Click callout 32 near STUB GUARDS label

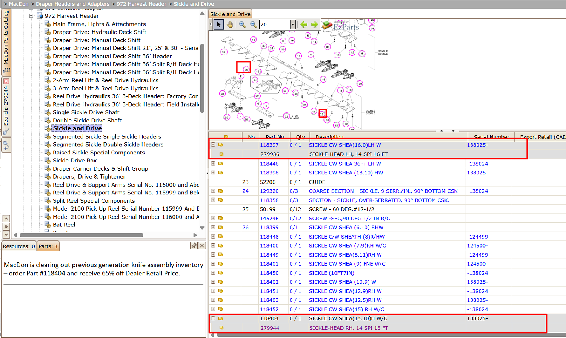coord(286,116)
